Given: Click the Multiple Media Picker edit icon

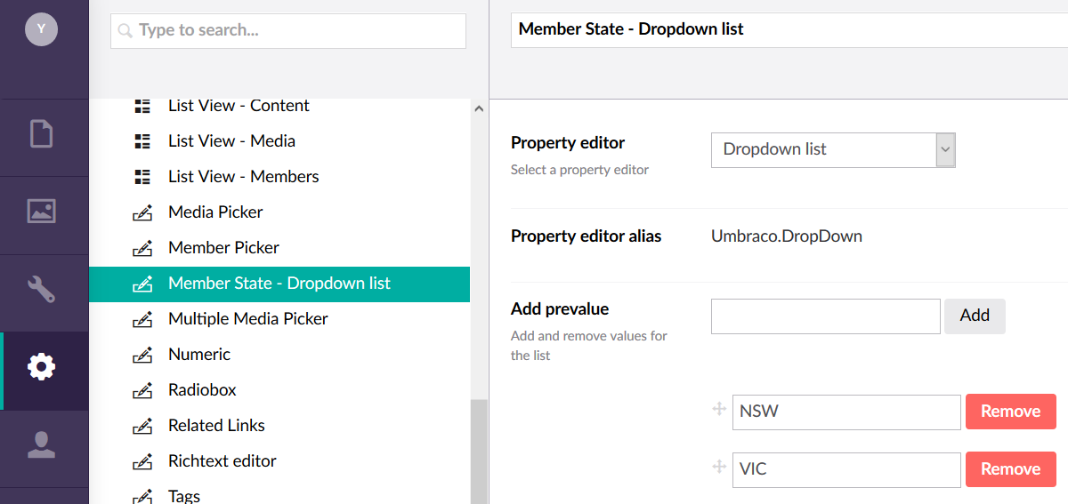Looking at the screenshot, I should pyautogui.click(x=142, y=319).
